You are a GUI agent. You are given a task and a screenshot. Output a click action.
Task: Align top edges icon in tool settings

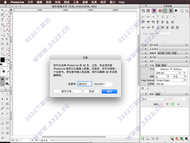click(158, 17)
